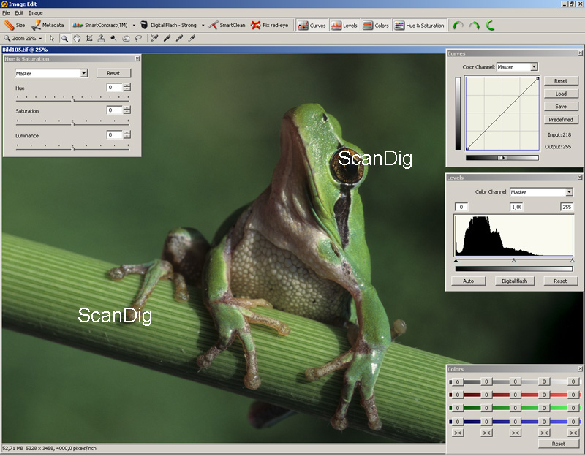Click the Levels midtone triangle marker

click(514, 261)
